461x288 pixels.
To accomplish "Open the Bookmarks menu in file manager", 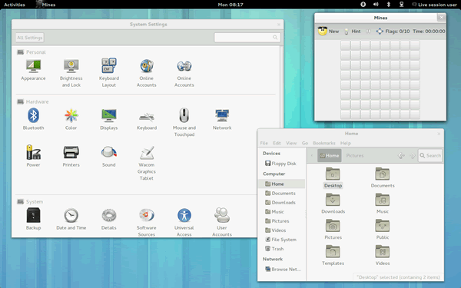I will point(324,143).
